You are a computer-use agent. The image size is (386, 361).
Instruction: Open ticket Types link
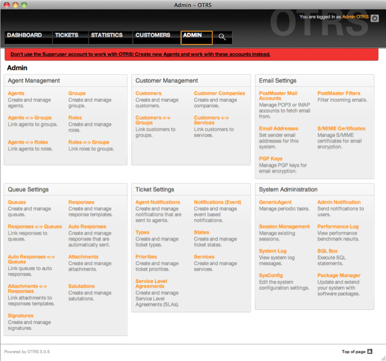143,232
